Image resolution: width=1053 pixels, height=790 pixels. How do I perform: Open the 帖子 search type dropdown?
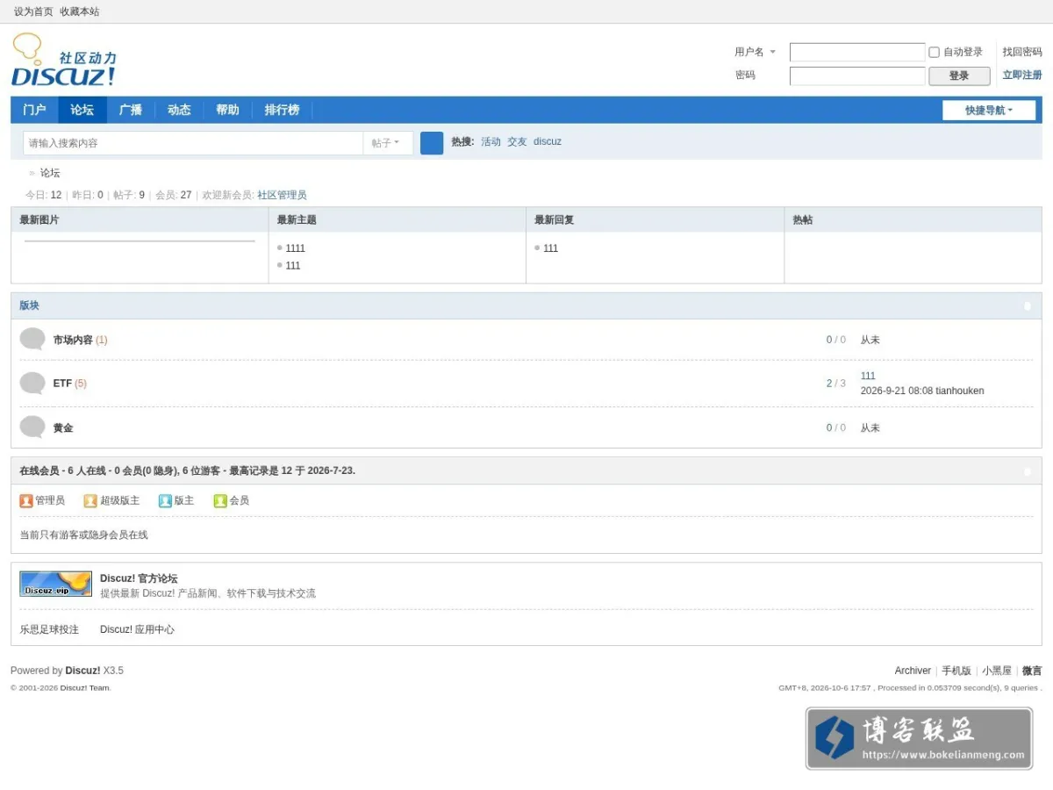point(388,143)
